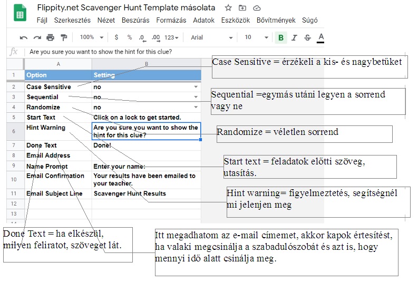Click the move-to-folder icon beside the title
The width and height of the screenshot is (418, 282).
(x=242, y=8)
